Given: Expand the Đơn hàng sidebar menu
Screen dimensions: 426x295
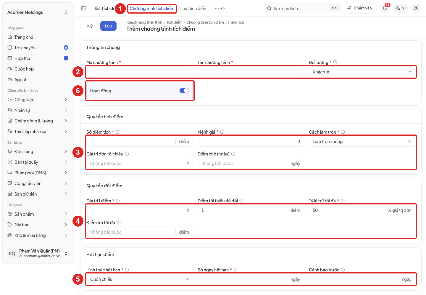Looking at the screenshot, I should pyautogui.click(x=38, y=151).
